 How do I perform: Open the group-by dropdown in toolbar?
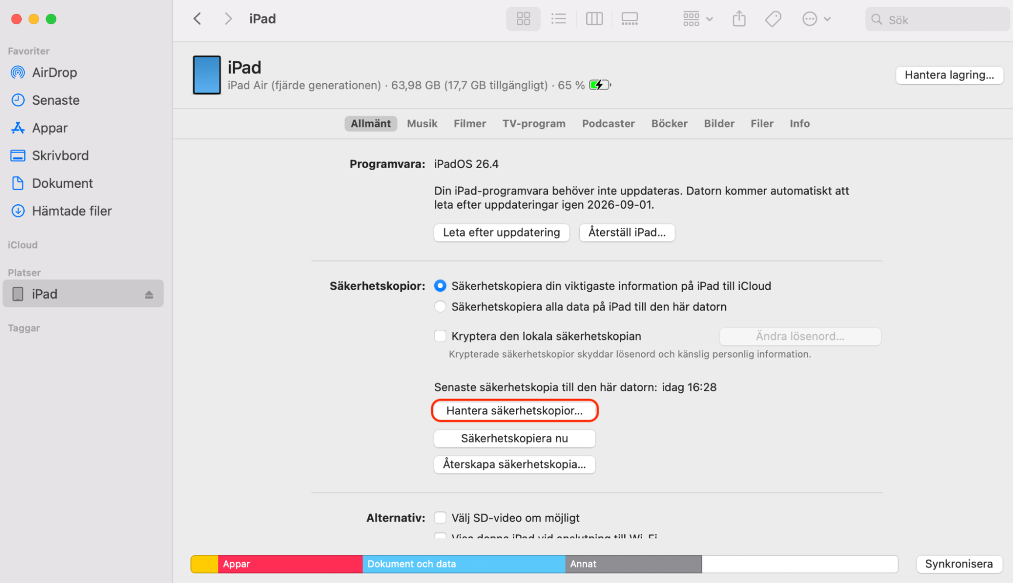[x=697, y=19]
